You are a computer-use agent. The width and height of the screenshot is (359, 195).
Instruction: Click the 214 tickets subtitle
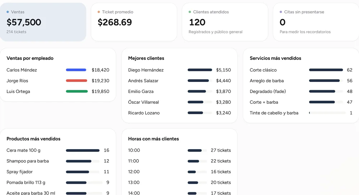[x=16, y=32]
